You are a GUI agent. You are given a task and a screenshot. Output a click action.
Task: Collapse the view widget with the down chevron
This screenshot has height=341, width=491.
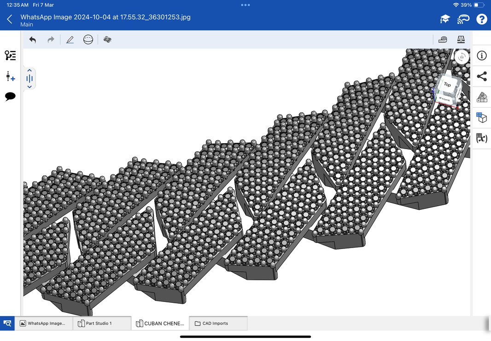click(29, 86)
